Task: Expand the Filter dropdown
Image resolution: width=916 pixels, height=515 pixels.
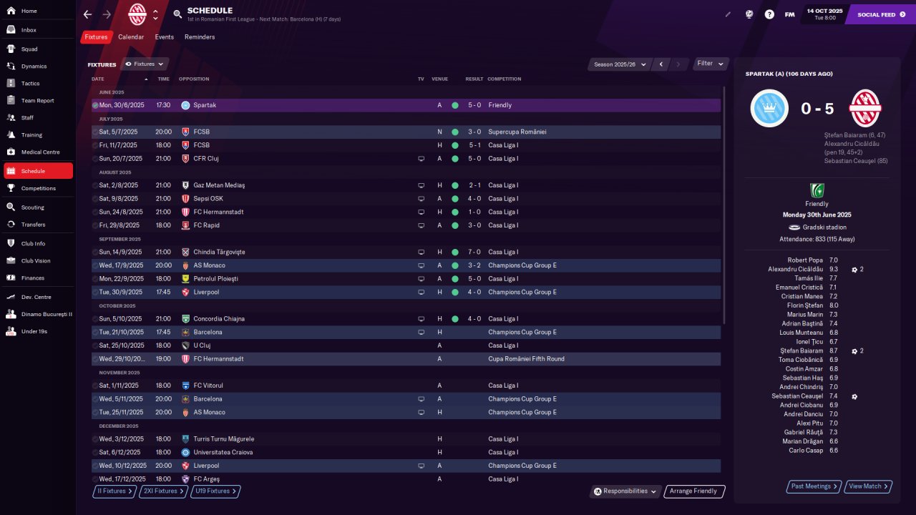Action: click(x=711, y=64)
